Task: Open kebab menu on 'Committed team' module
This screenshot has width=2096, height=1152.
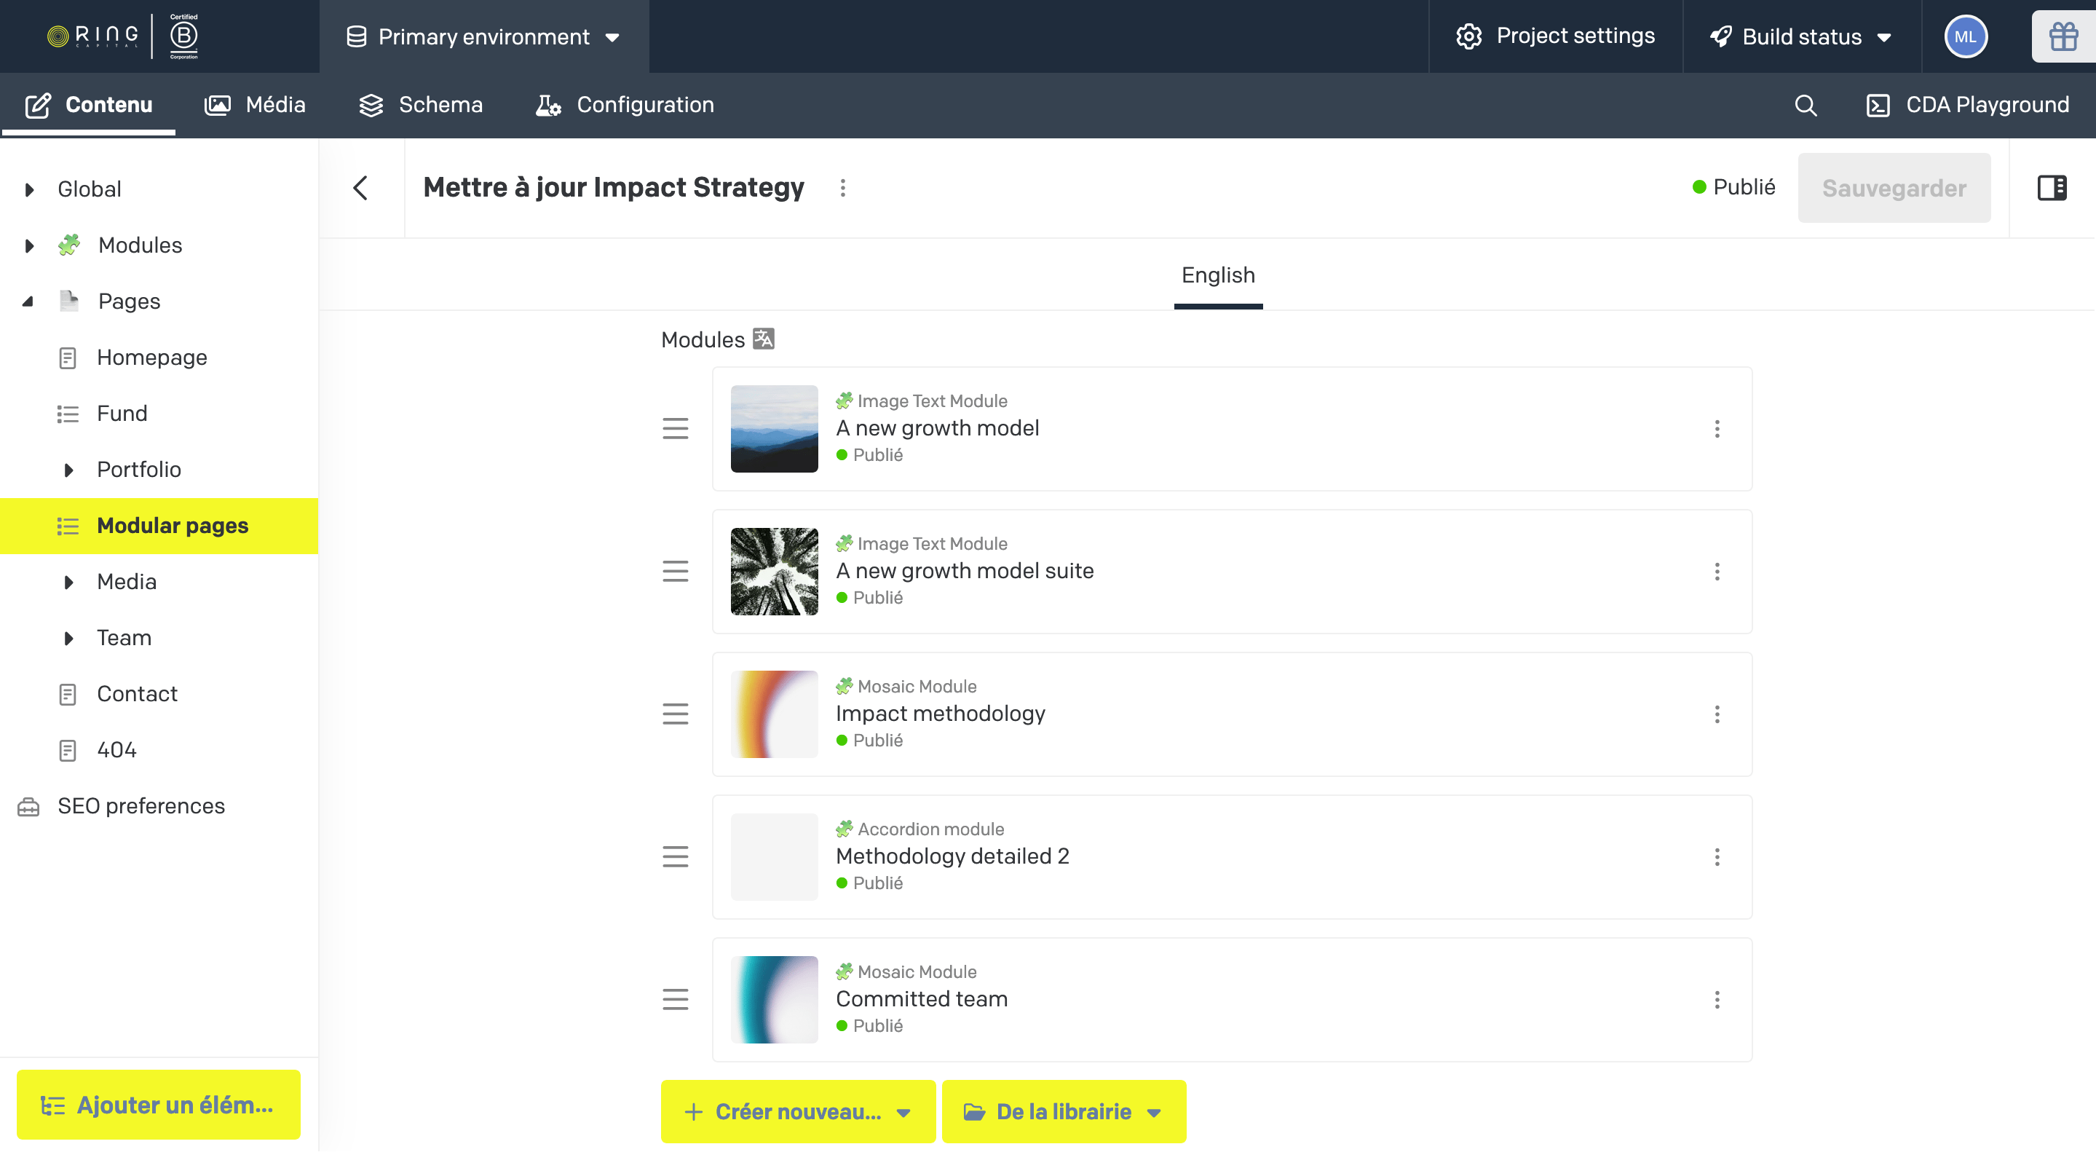Action: [1717, 1000]
